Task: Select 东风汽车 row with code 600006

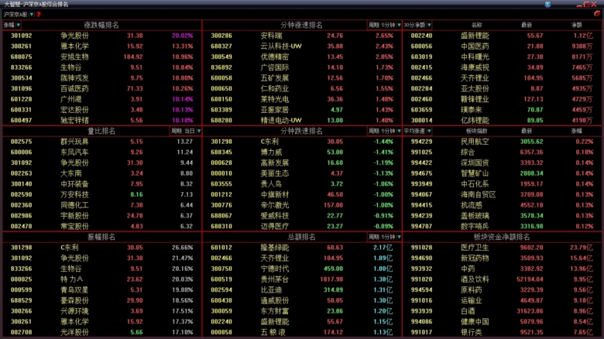Action: 102,152
